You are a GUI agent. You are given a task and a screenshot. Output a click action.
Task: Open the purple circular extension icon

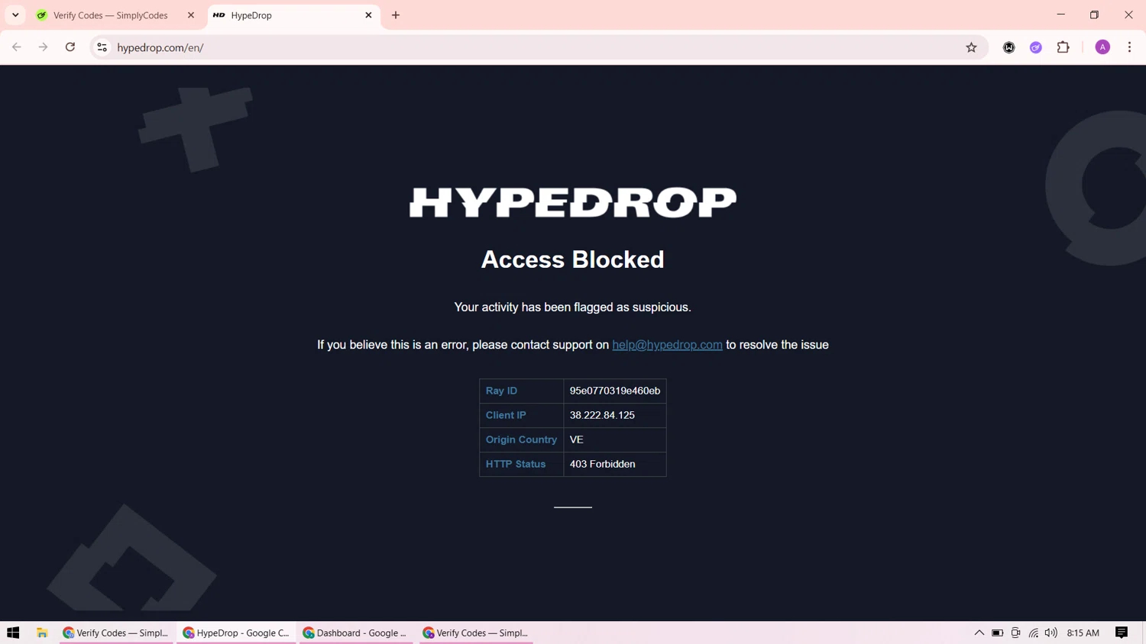pos(1036,47)
